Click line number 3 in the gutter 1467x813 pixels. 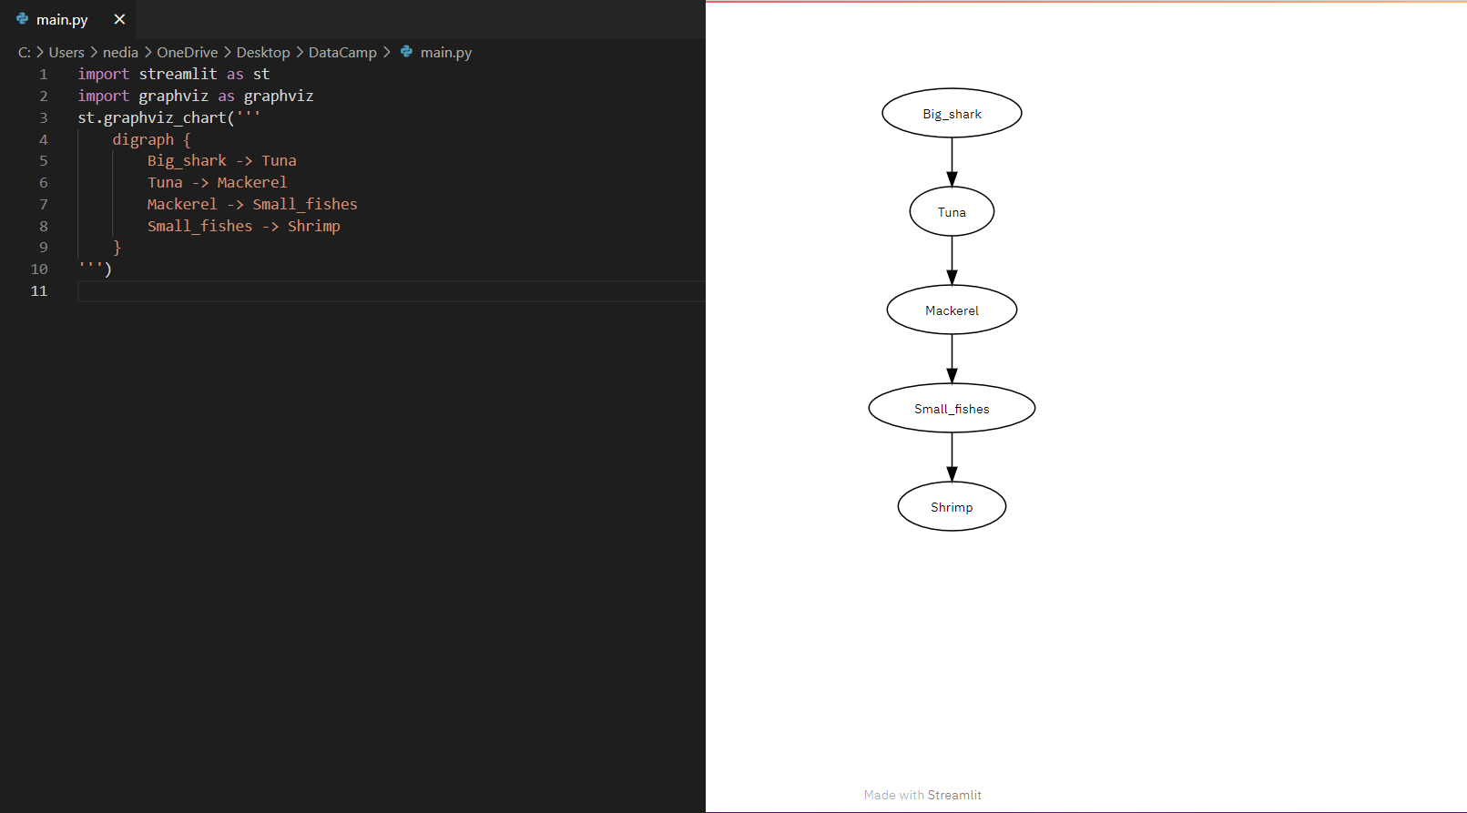point(43,118)
